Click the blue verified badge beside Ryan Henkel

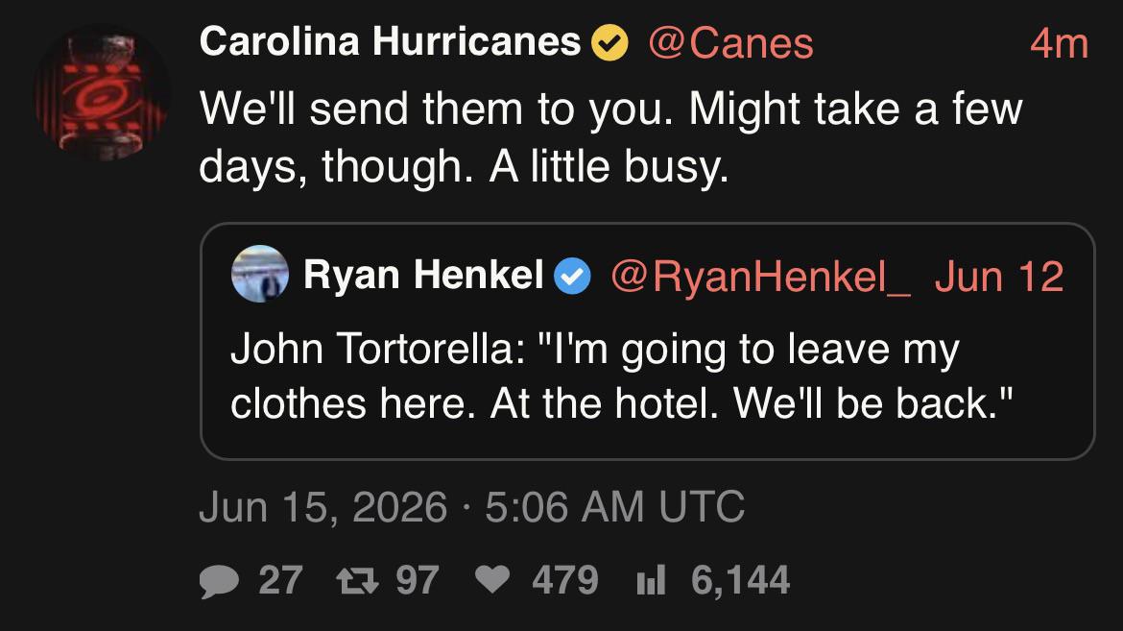pos(572,276)
